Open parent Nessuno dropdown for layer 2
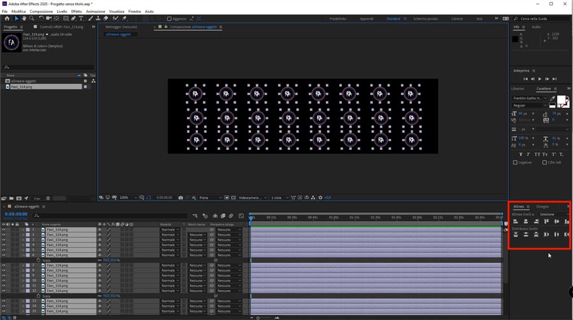This screenshot has height=320, width=573. [229, 235]
